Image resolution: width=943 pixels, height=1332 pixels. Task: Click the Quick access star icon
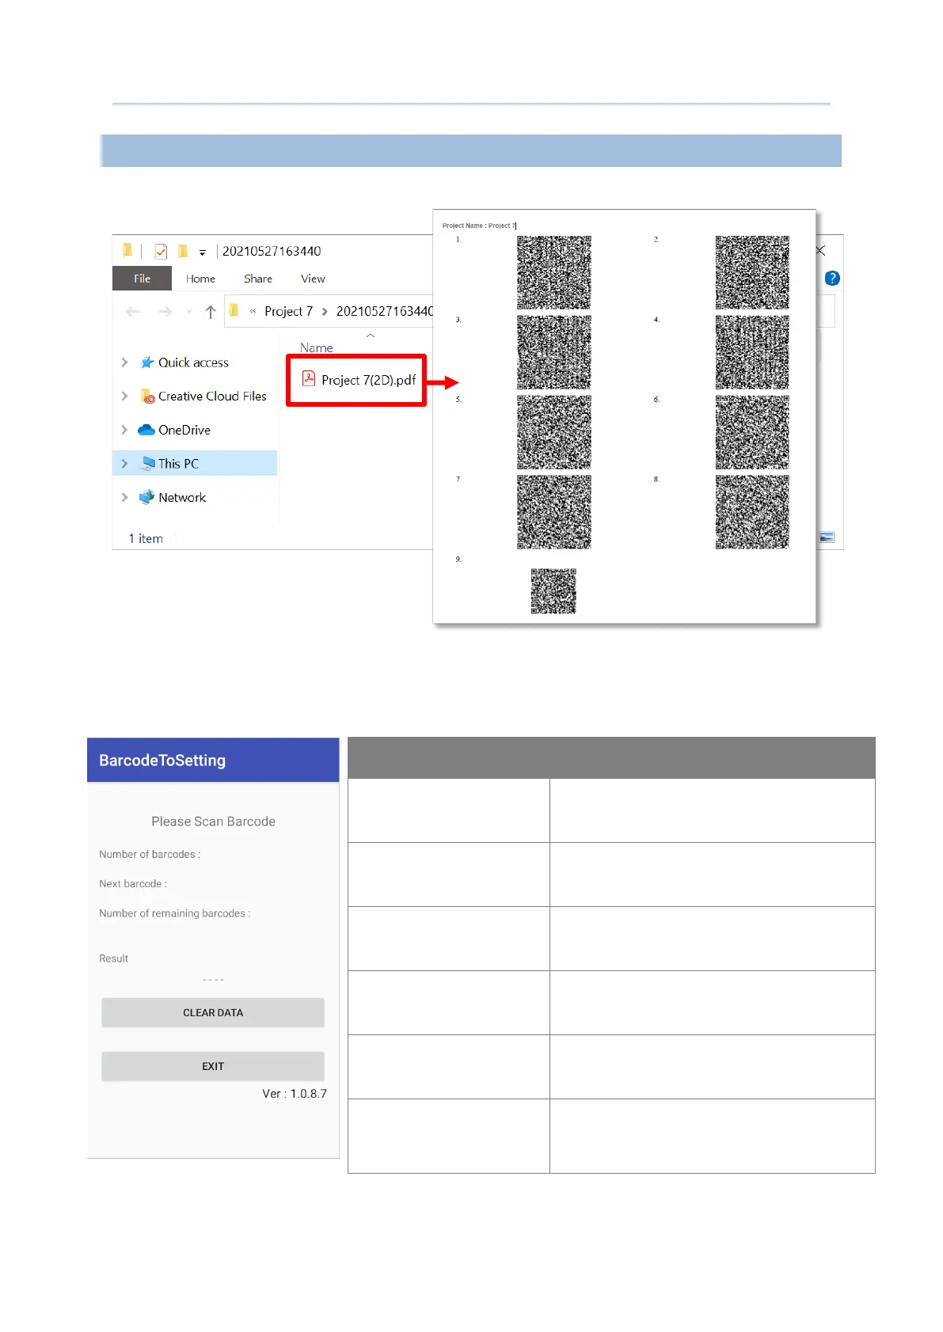pos(146,362)
